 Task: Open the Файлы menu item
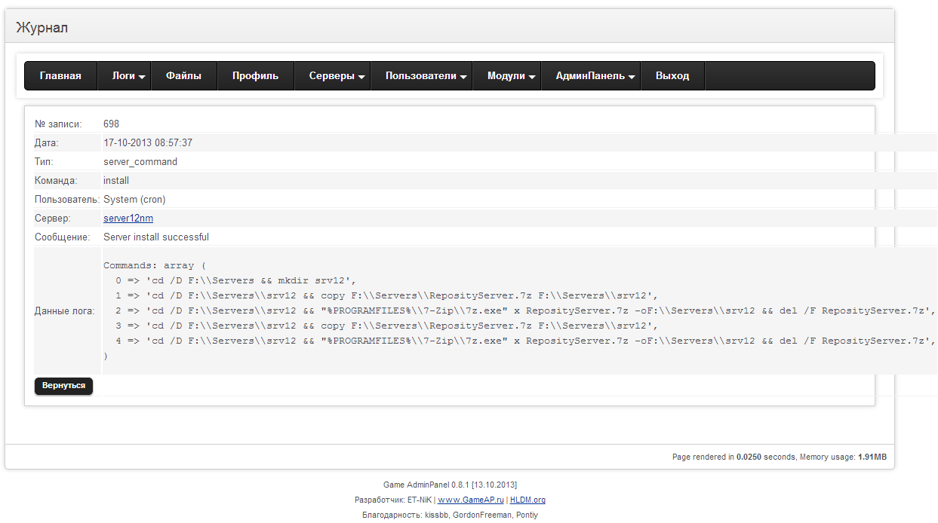(x=183, y=76)
